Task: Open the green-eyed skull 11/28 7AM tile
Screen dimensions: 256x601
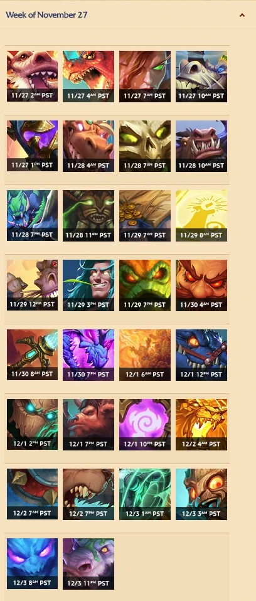Action: click(145, 146)
